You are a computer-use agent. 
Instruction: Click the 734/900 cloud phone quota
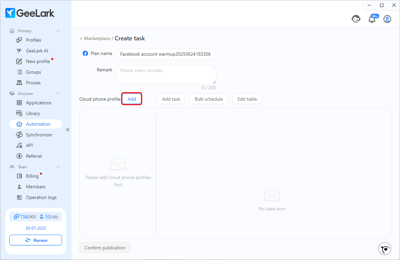tap(25, 217)
